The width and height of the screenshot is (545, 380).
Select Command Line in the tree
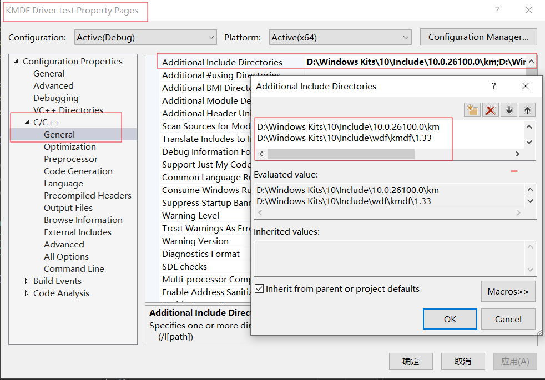click(x=74, y=269)
